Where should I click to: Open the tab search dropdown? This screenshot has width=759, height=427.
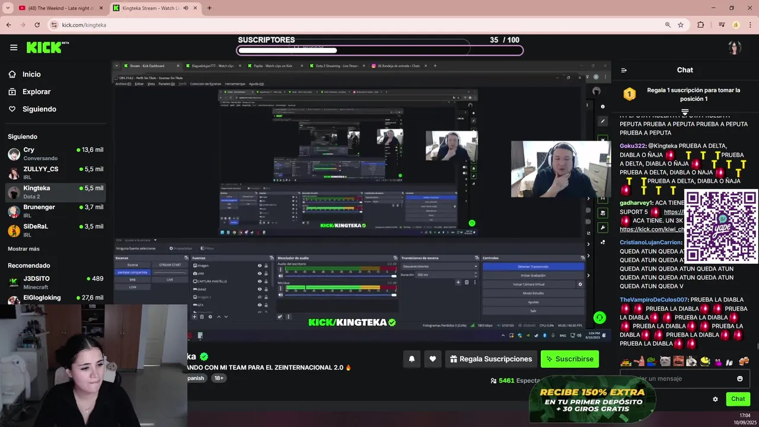pyautogui.click(x=8, y=8)
